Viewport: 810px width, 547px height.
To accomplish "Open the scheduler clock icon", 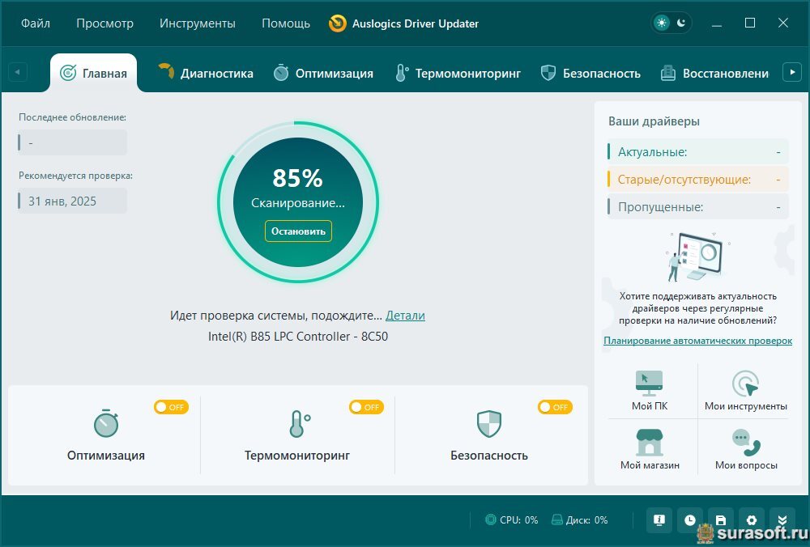I will (x=689, y=519).
